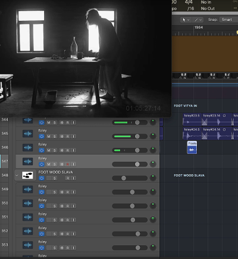Mute track 346
This screenshot has width=238, height=259.
[49, 150]
